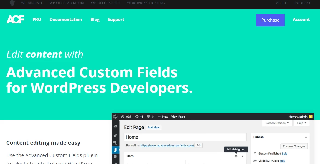Image resolution: width=320 pixels, height=164 pixels.
Task: Select WP MIGRATE in the top navigation
Action: coord(32,3)
